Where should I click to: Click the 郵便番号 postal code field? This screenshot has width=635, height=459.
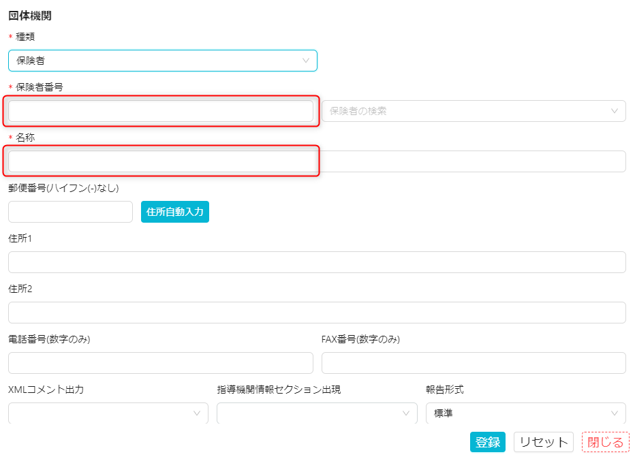70,212
